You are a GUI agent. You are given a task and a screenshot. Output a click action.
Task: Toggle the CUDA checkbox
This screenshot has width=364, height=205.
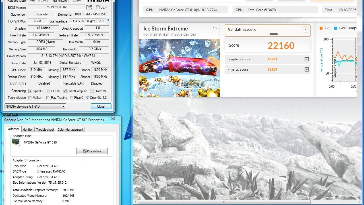pos(49,91)
